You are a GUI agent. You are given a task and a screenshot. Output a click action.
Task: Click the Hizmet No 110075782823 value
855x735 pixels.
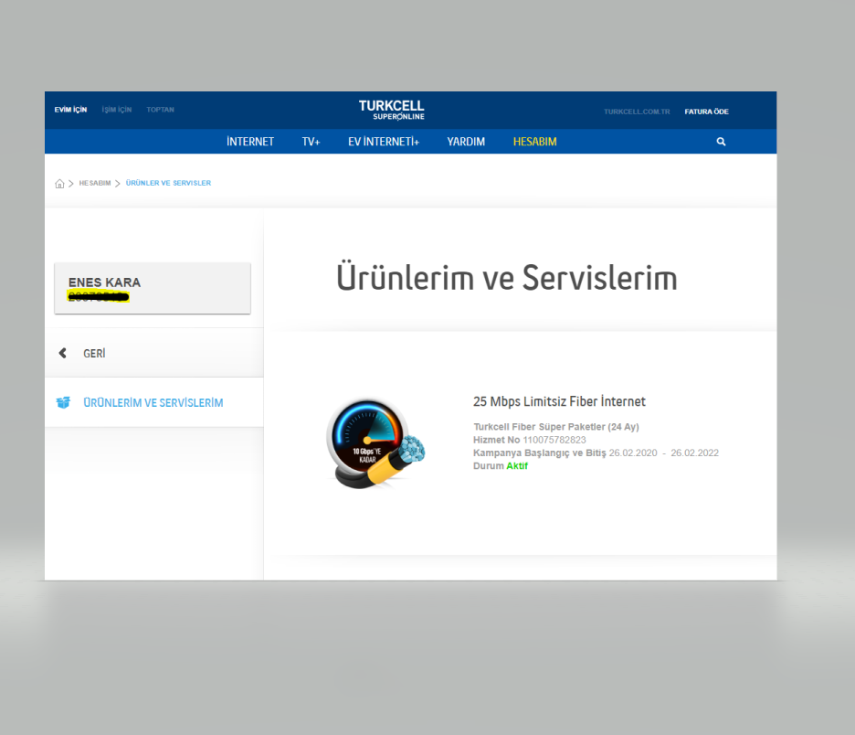(554, 440)
